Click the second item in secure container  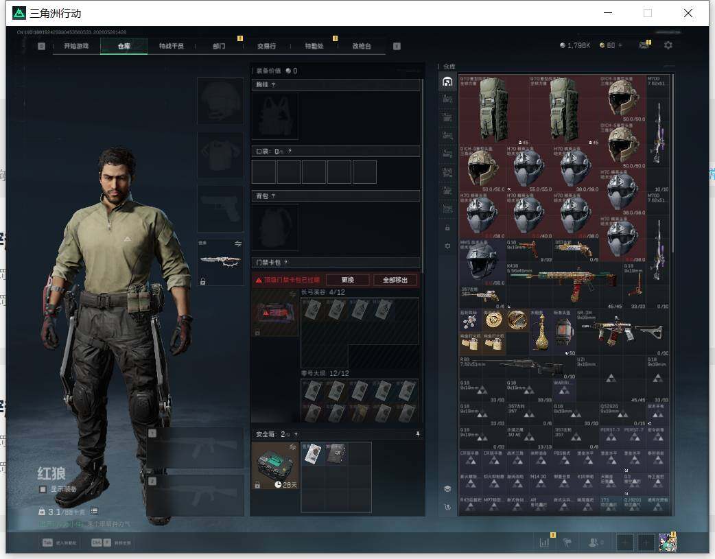tap(336, 453)
